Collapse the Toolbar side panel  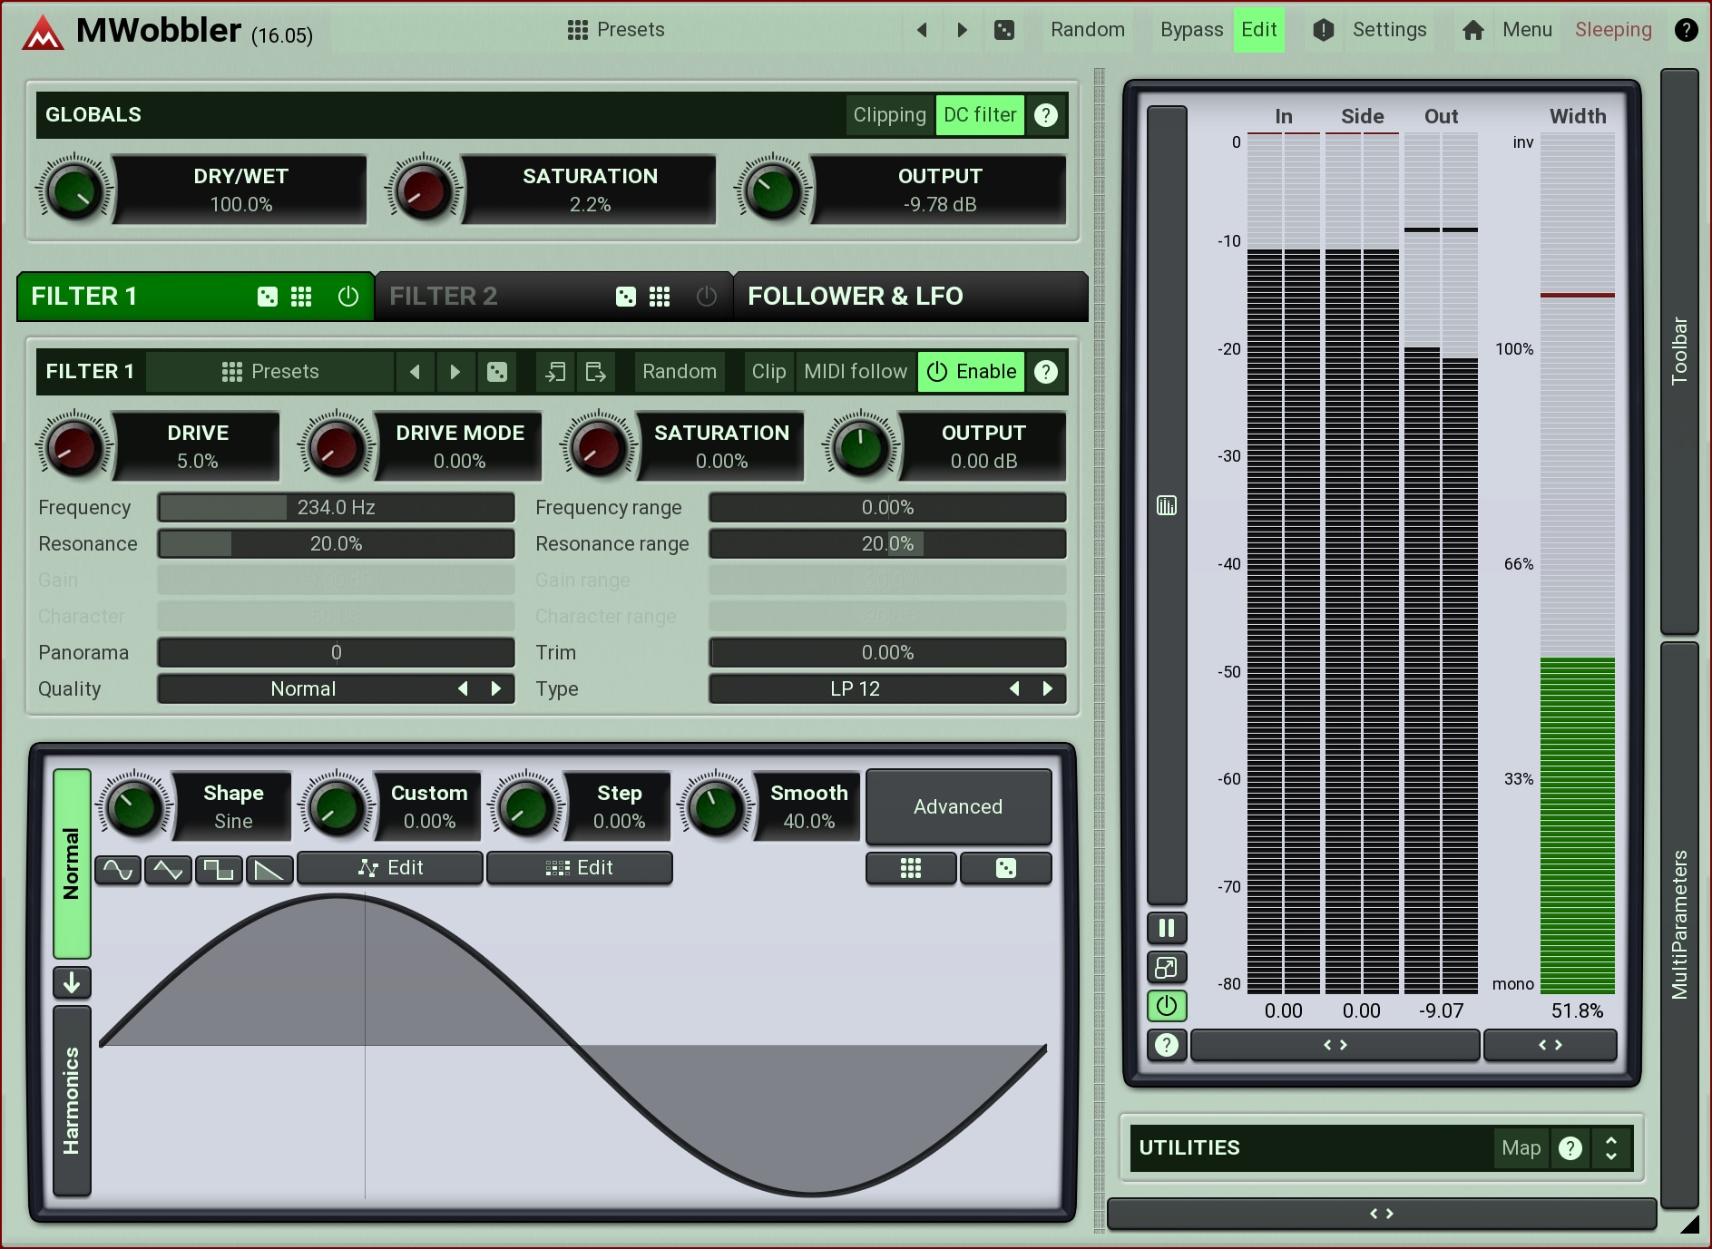1679,351
